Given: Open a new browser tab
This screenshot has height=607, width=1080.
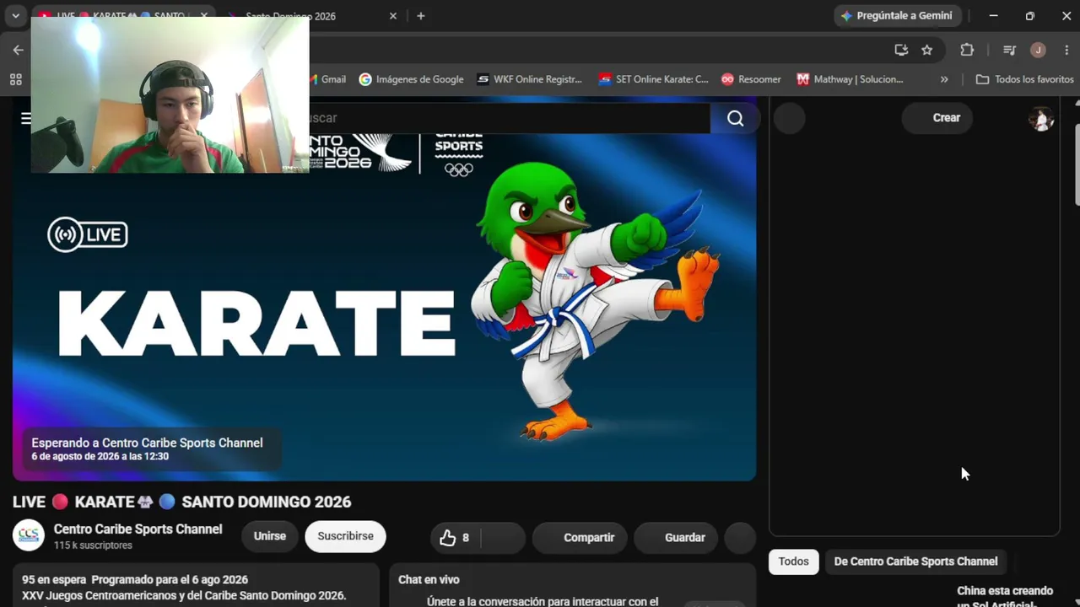Looking at the screenshot, I should (x=420, y=16).
